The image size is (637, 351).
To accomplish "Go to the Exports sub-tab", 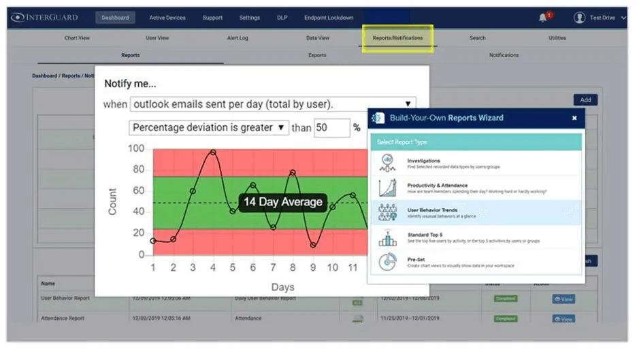I will coord(317,55).
